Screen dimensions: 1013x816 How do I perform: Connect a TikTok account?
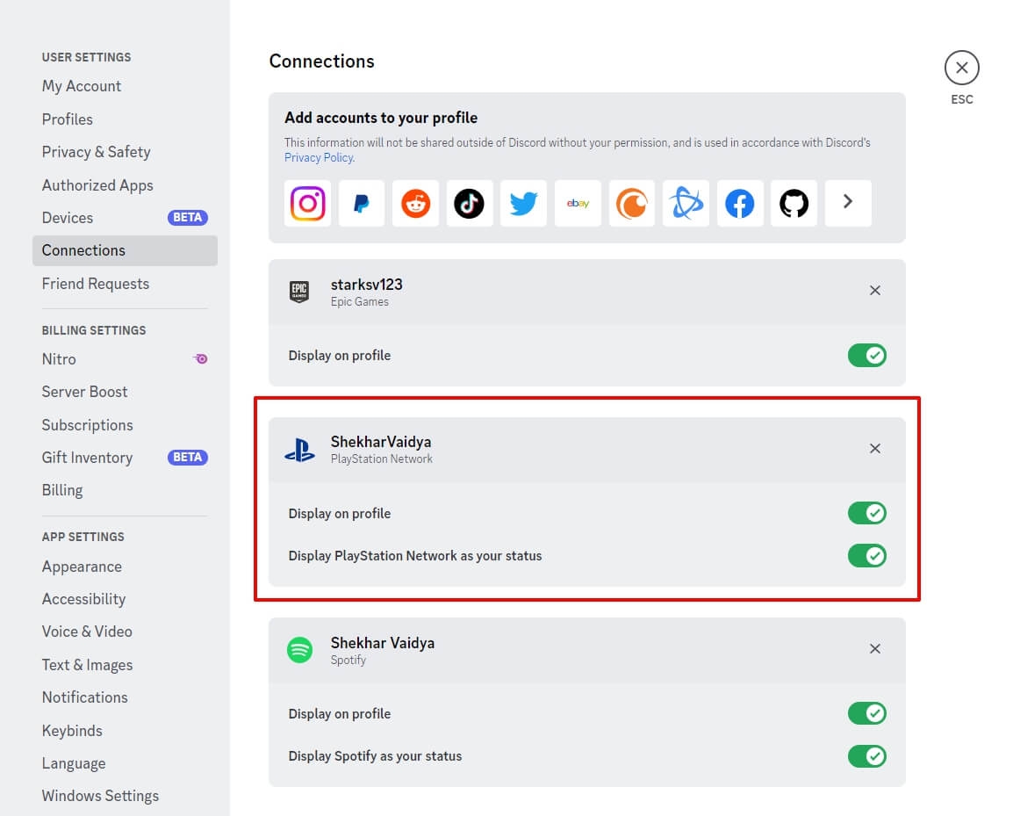pyautogui.click(x=470, y=203)
